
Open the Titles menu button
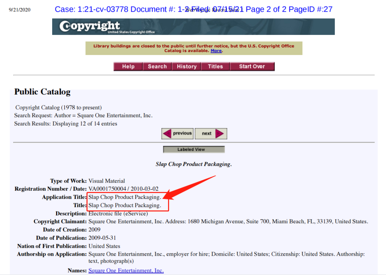tap(216, 66)
